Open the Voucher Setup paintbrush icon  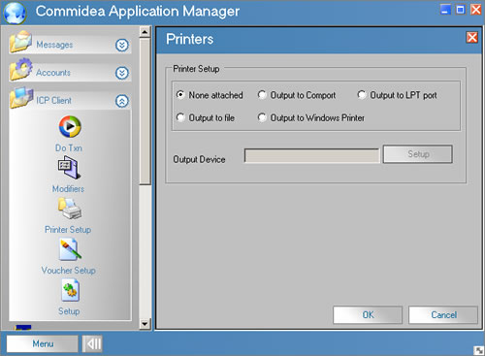(70, 249)
